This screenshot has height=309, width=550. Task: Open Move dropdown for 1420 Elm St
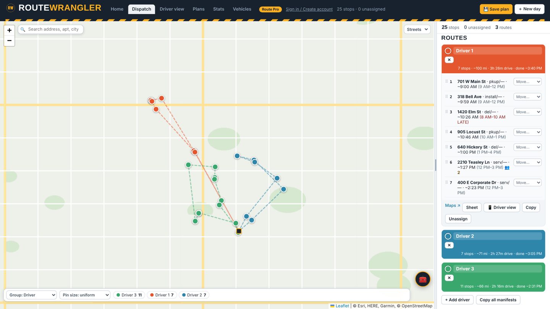[x=527, y=112]
